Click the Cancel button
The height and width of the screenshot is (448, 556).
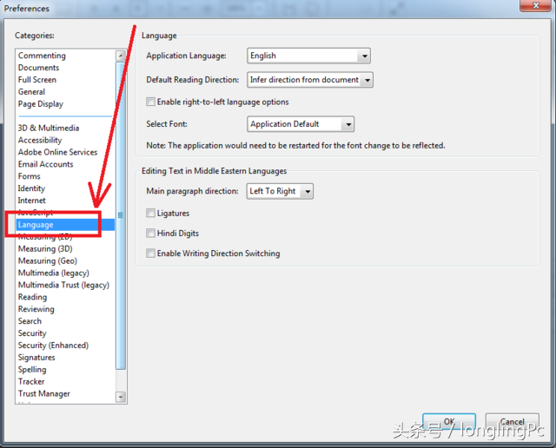click(x=512, y=422)
